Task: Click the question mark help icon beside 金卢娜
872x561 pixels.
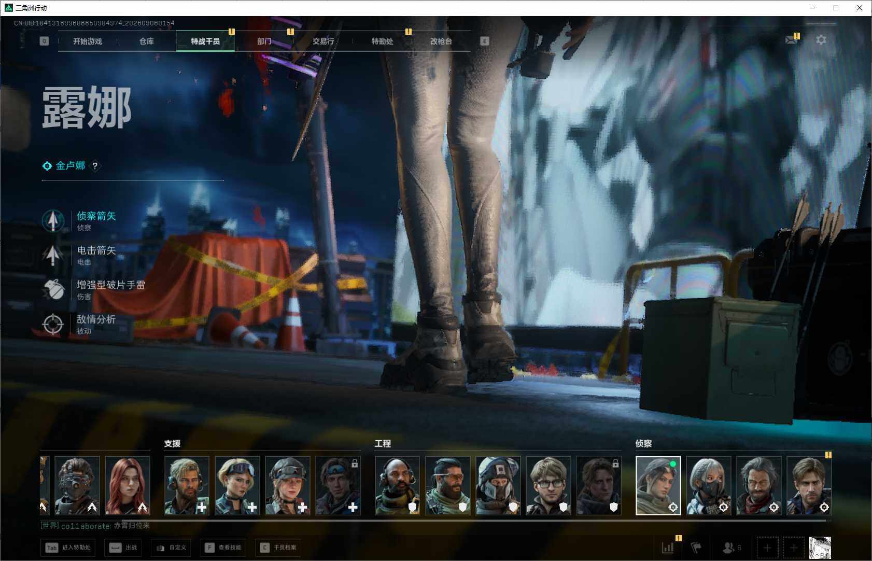Action: (95, 166)
